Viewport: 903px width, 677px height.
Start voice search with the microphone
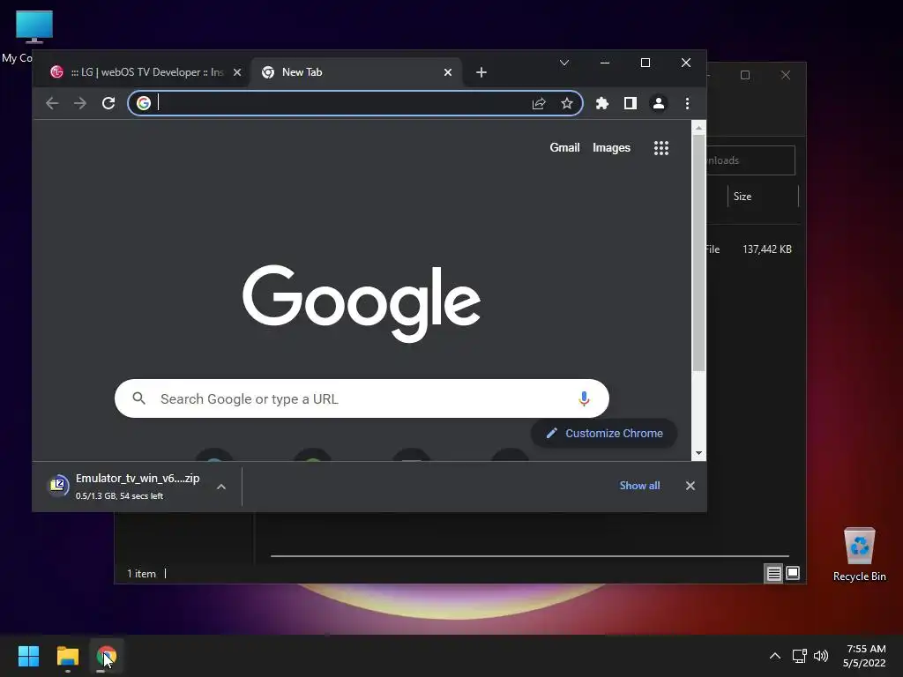[584, 398]
